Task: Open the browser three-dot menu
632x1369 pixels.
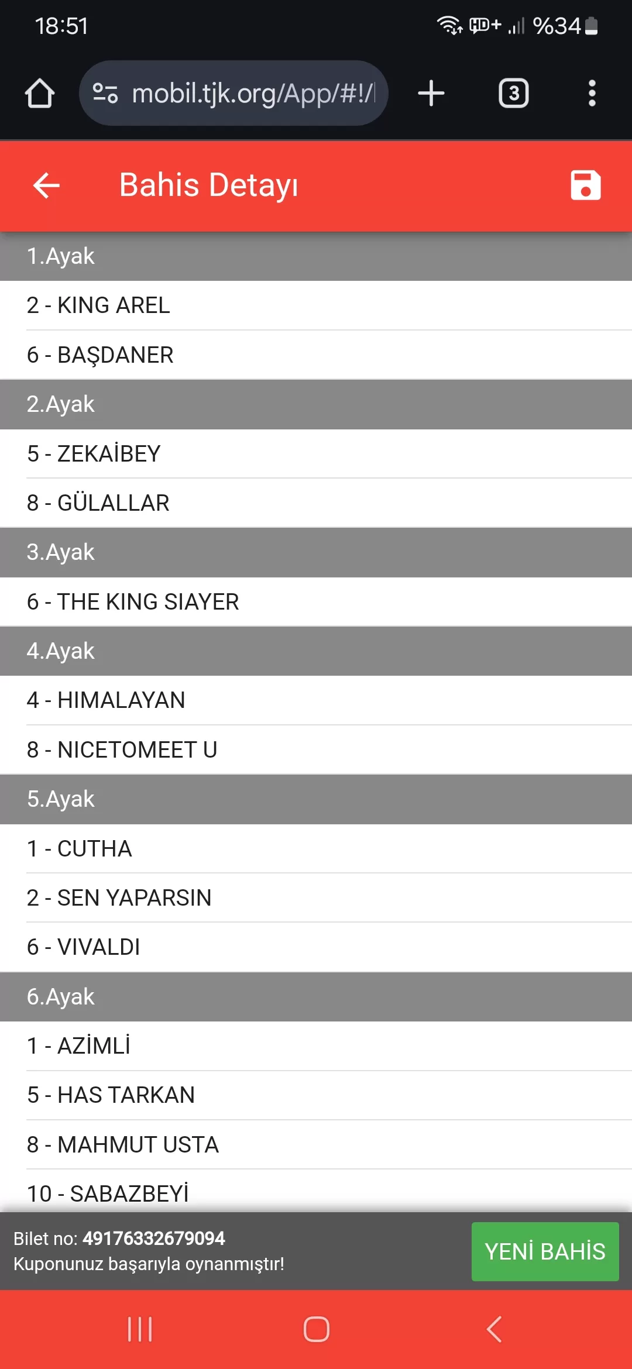Action: click(x=592, y=94)
